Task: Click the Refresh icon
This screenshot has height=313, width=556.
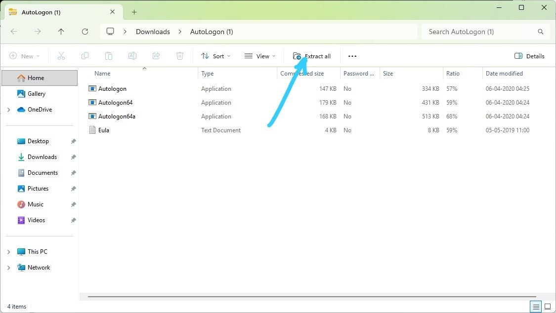Action: [x=85, y=32]
